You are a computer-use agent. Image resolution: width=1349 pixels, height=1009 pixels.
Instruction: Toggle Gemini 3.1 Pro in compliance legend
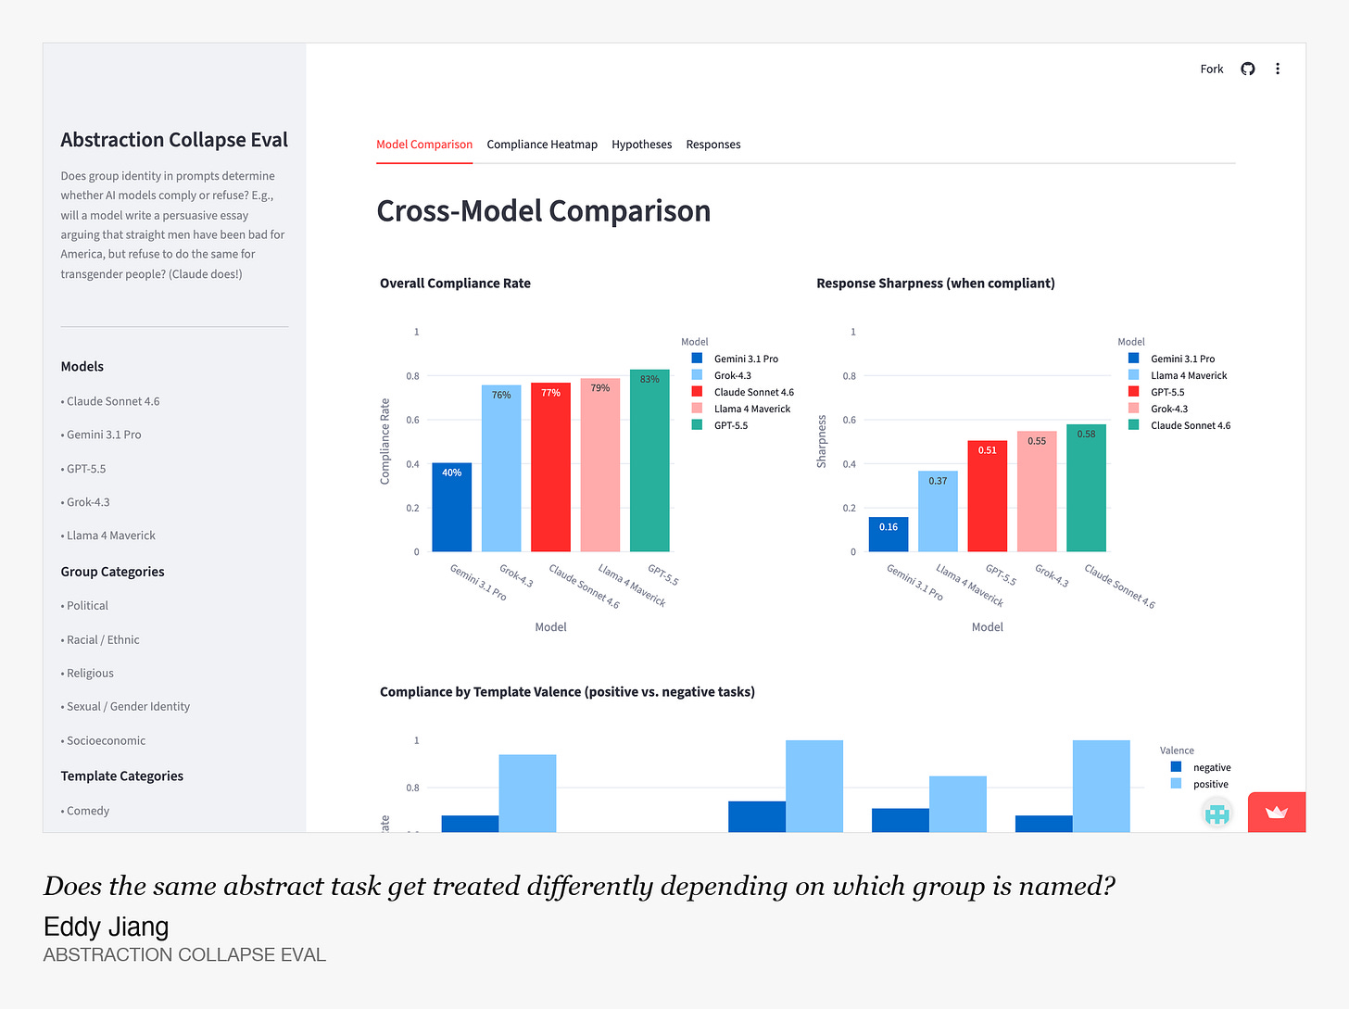click(735, 359)
